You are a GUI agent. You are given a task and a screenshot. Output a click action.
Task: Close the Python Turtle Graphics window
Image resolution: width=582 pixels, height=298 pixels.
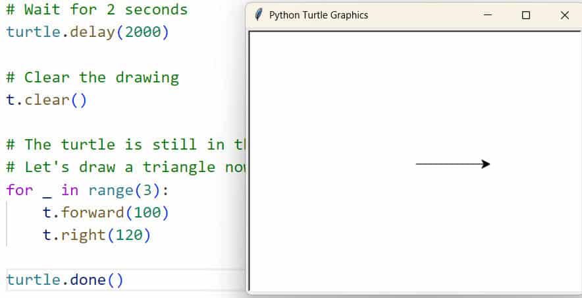tap(565, 15)
